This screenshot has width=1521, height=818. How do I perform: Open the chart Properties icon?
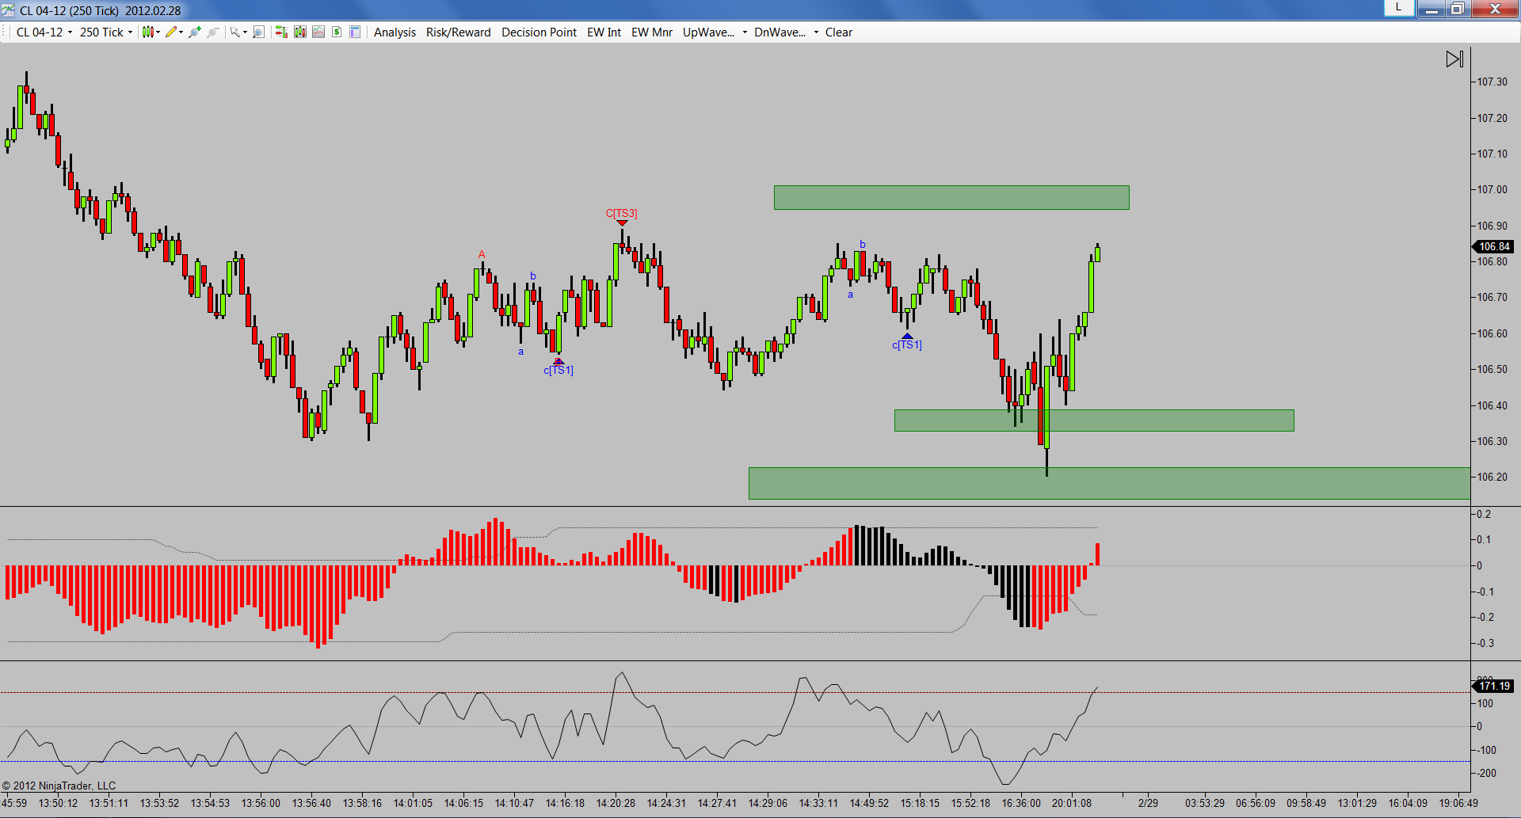[x=355, y=32]
